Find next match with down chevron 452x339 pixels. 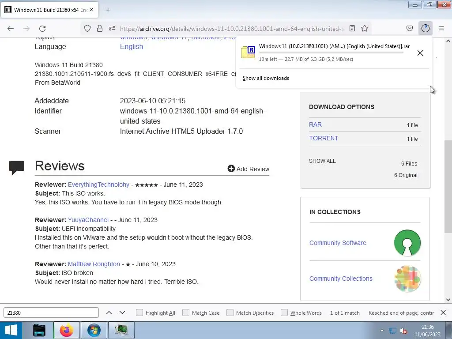(x=122, y=313)
